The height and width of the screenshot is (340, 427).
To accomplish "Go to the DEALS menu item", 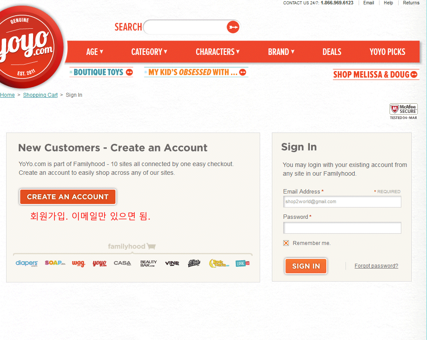I will (x=332, y=52).
